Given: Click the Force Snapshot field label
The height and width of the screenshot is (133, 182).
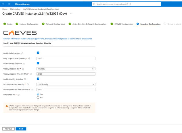Looking at the screenshot, I should click(9, 95).
